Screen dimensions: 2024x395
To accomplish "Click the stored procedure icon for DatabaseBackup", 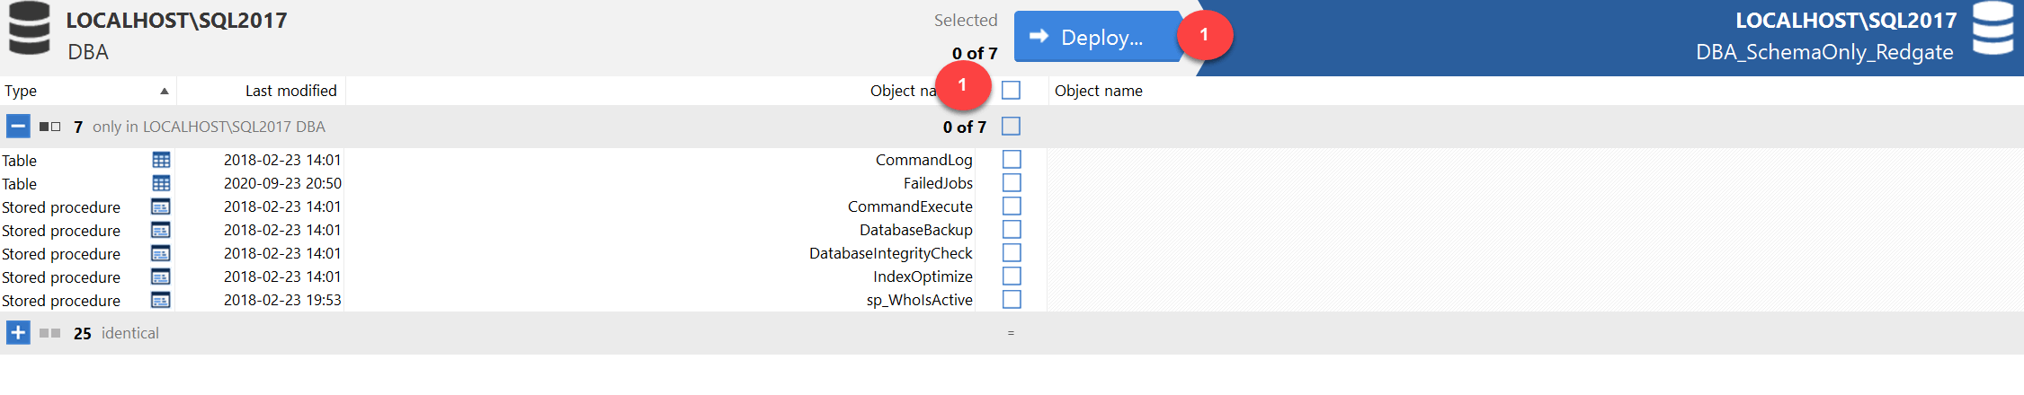I will [x=161, y=230].
